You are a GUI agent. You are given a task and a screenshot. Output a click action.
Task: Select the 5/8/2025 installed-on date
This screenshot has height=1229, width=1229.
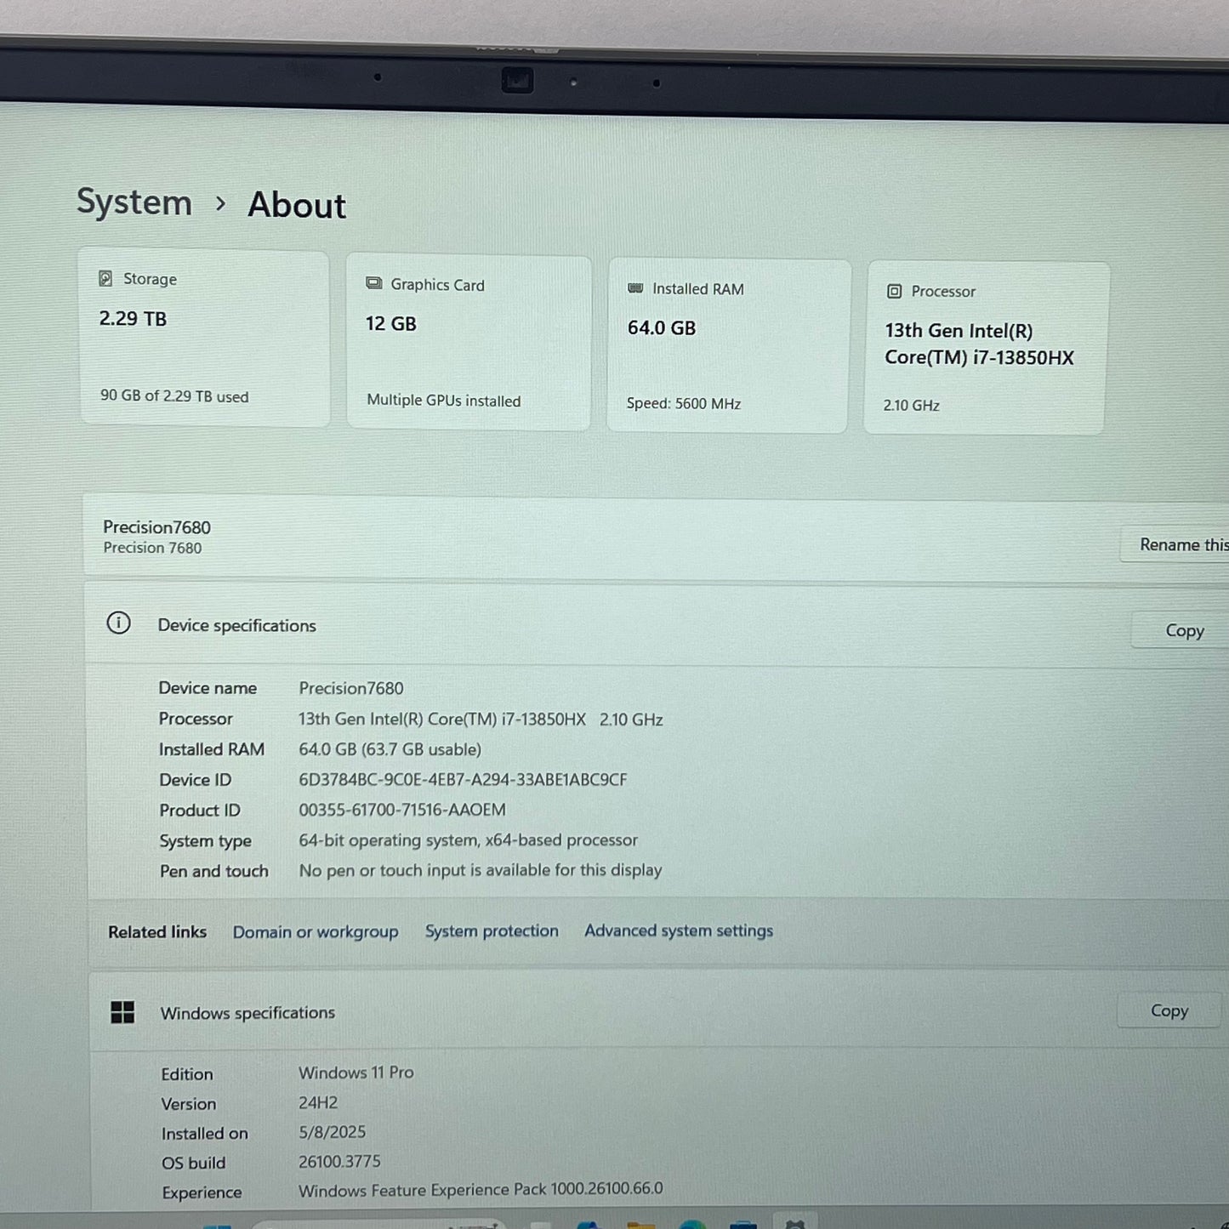332,1132
